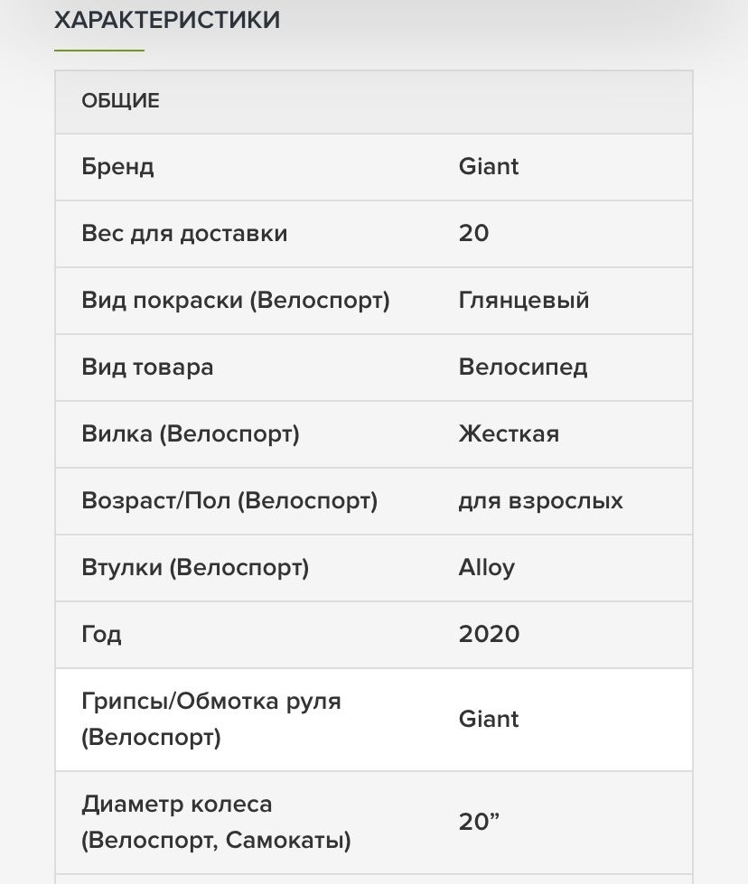The image size is (748, 884).
Task: Click the Возраст/Пол (Велоспорт) label
Action: [x=229, y=500]
